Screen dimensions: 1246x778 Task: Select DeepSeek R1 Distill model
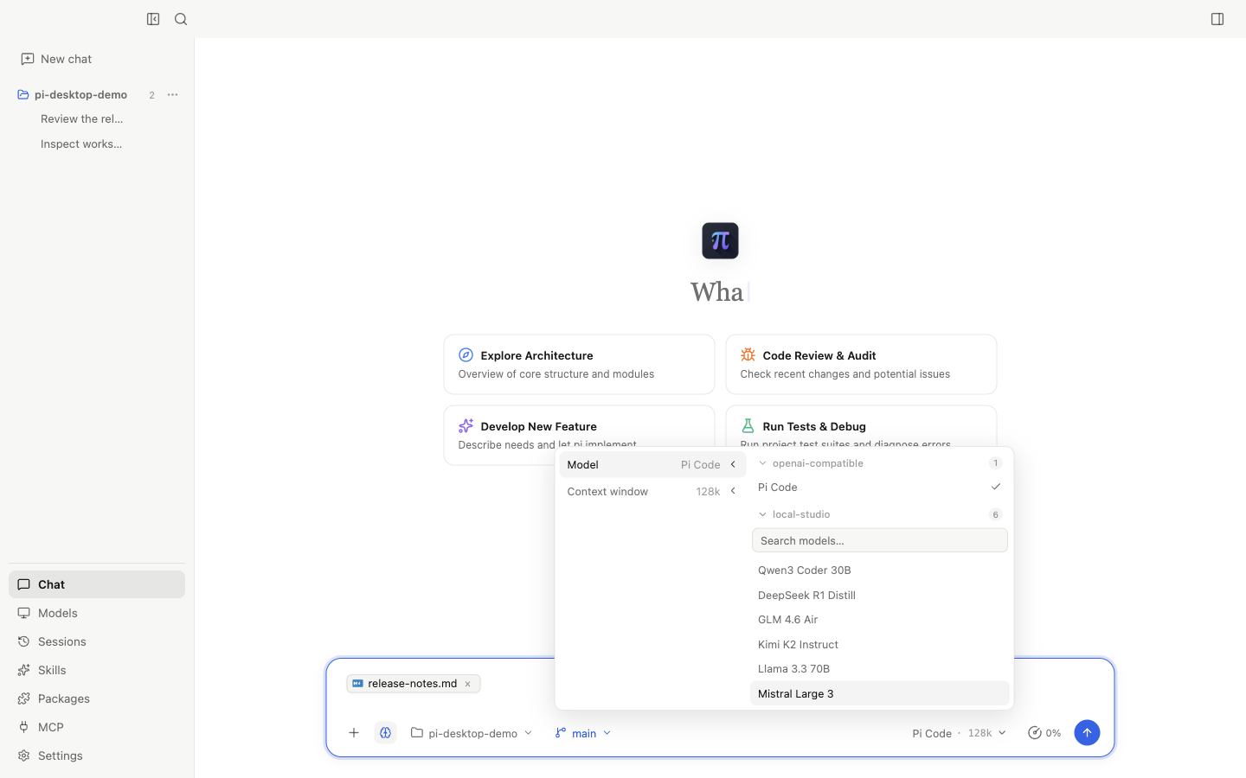[880, 596]
